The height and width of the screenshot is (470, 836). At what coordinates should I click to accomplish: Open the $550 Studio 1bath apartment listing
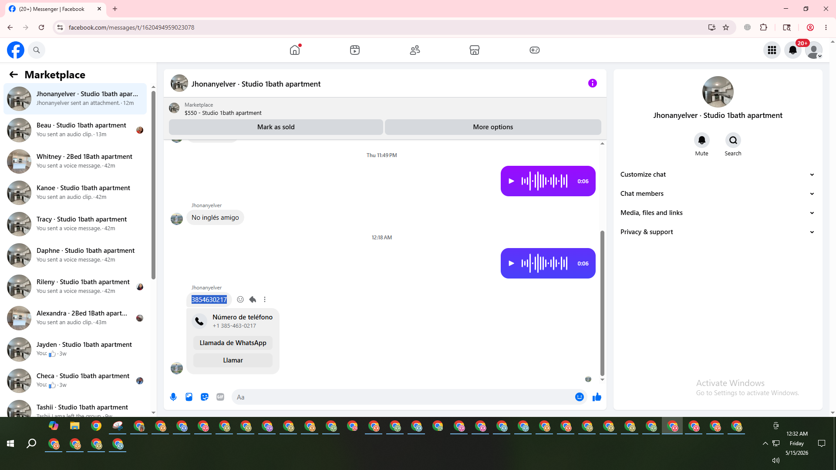point(223,113)
